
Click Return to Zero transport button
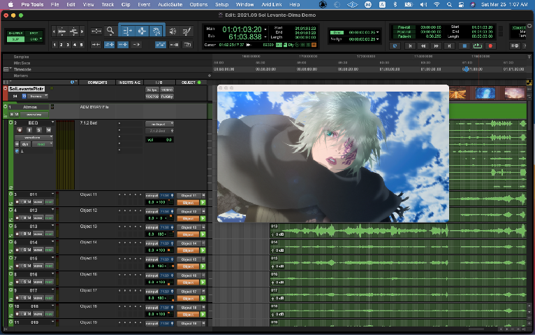click(x=410, y=45)
